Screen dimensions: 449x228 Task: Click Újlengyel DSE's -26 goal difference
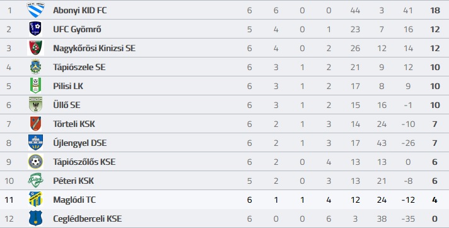pos(408,143)
